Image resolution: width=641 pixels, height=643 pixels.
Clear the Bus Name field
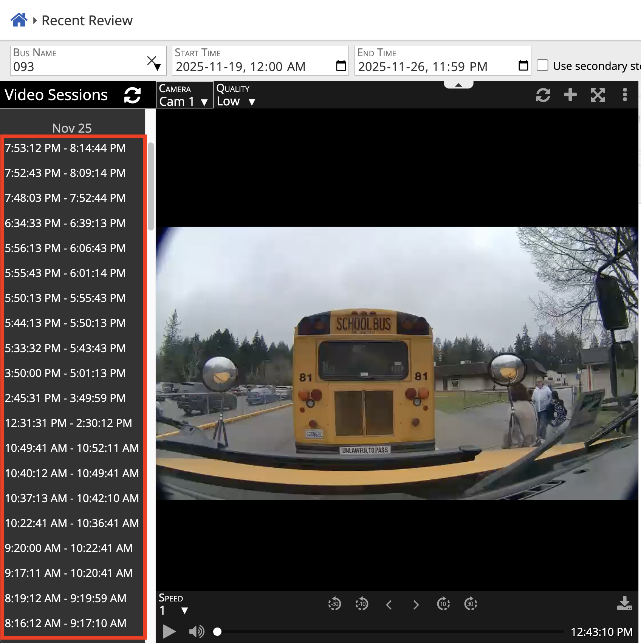point(151,60)
